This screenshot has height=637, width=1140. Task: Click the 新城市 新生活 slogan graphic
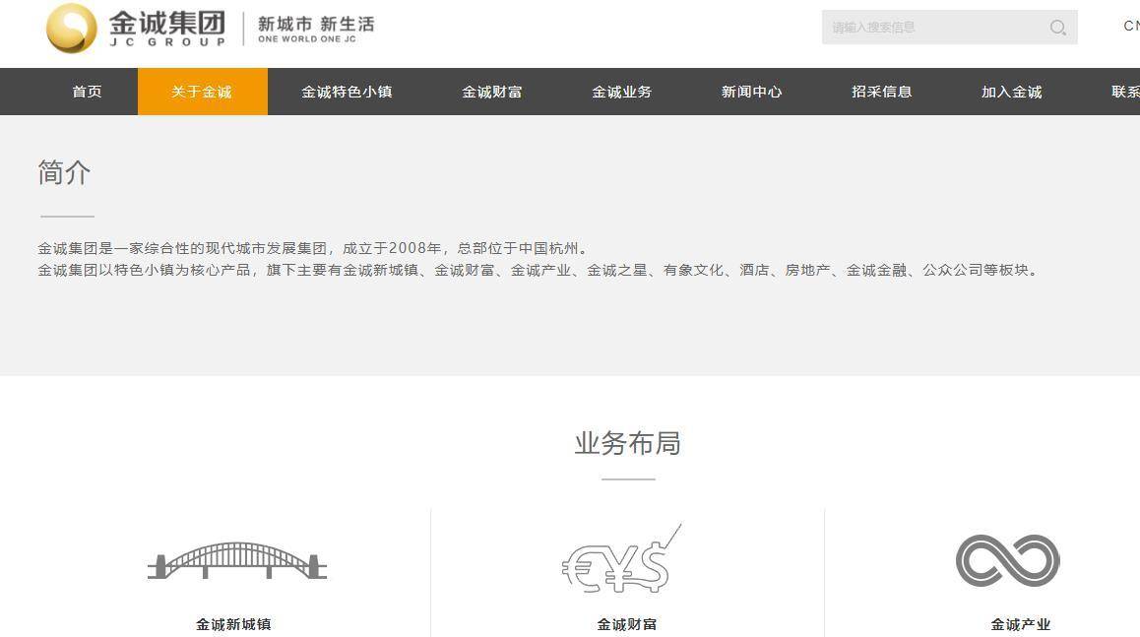(x=314, y=27)
